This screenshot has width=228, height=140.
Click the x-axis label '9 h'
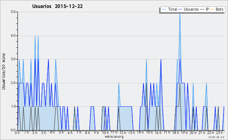pos(96,133)
